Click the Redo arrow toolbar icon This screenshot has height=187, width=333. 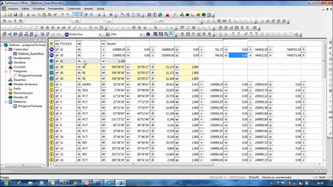tap(68, 15)
